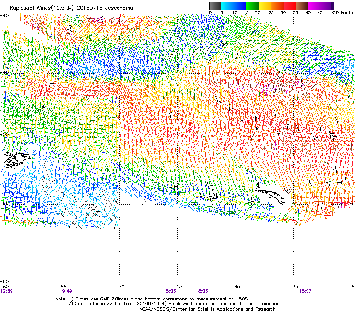Click the legend scale label '0'
This screenshot has width=355, height=312.
click(210, 12)
